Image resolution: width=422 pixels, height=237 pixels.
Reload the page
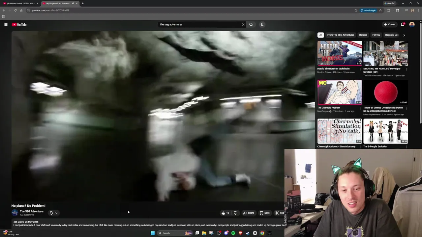(15, 10)
